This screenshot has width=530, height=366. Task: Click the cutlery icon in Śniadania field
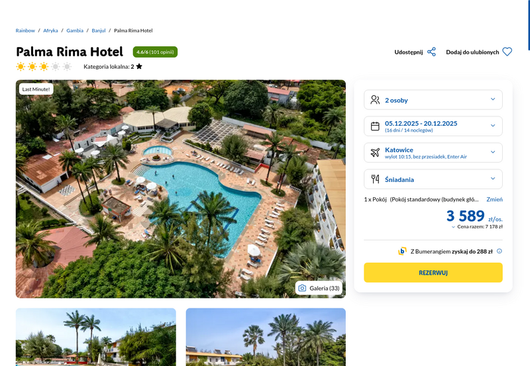tap(375, 179)
